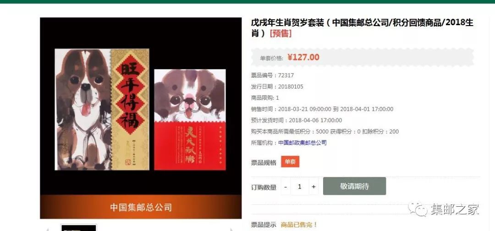The image size is (495, 231).
Task: Click the order quantity input field
Action: (300, 187)
